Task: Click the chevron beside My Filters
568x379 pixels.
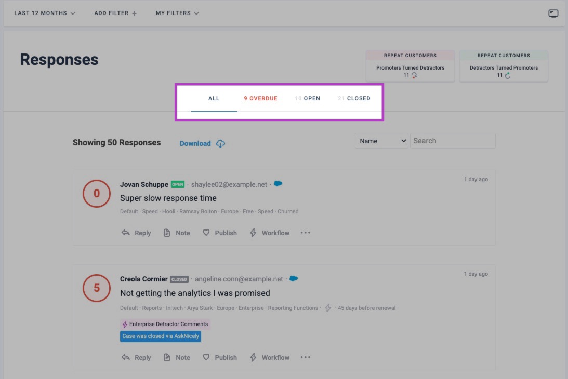Action: click(196, 13)
